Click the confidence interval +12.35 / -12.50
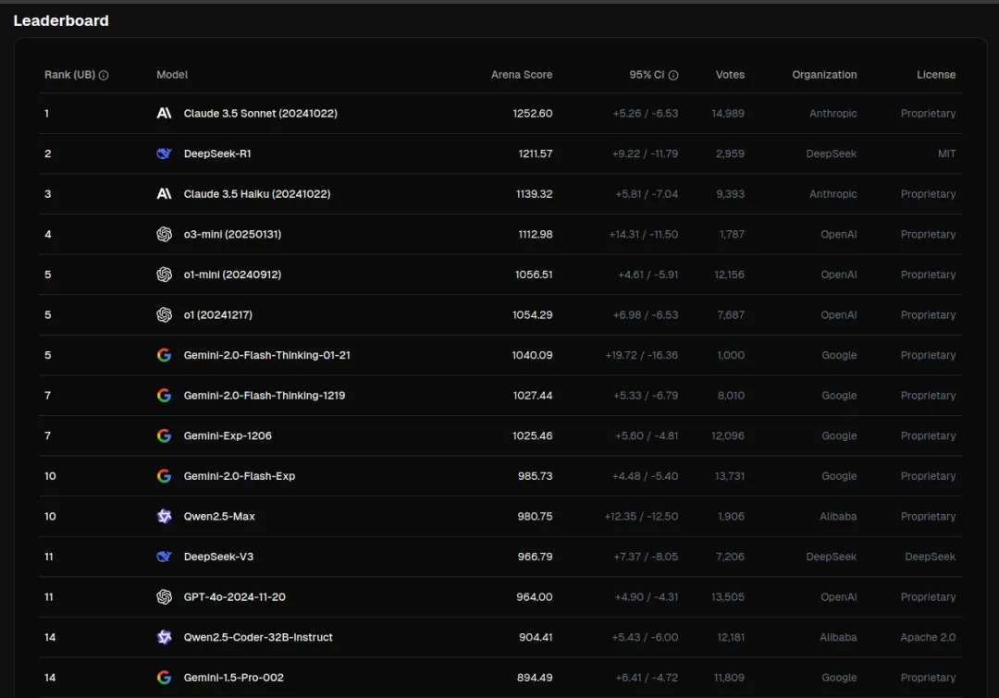 pos(641,517)
